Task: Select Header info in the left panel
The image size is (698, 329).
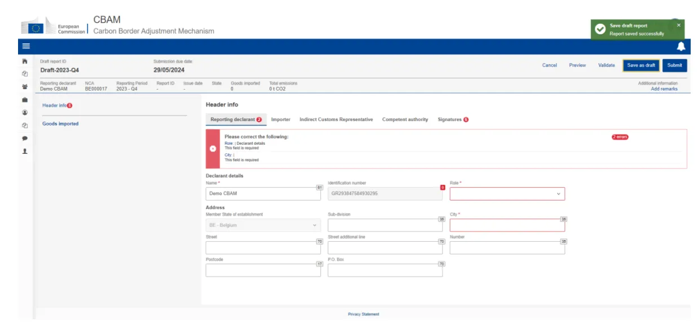Action: point(55,105)
